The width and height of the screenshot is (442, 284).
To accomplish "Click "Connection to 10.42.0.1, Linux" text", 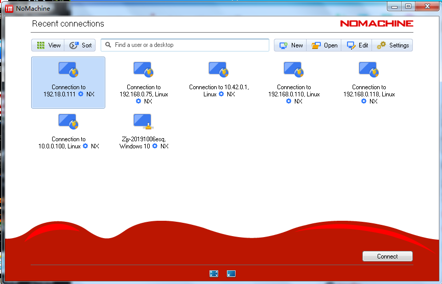I will pyautogui.click(x=219, y=91).
